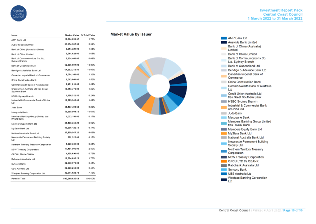Click the MyState Bank Ltd legend swatch

click(224, 133)
